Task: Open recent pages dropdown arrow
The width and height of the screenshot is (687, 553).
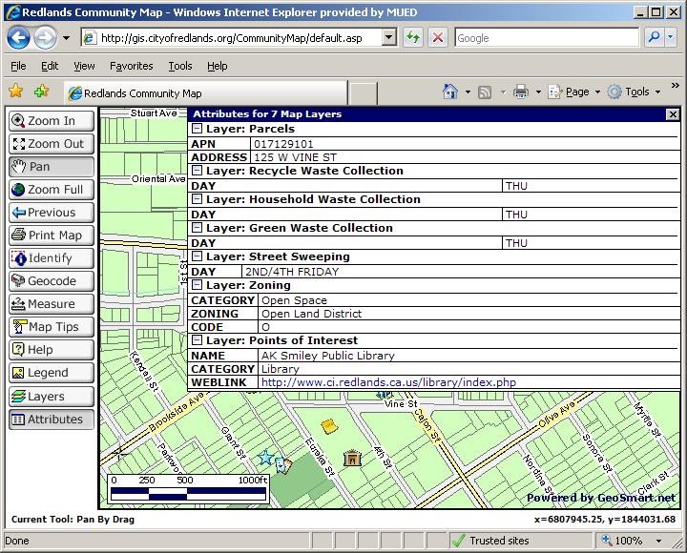Action: coord(66,38)
